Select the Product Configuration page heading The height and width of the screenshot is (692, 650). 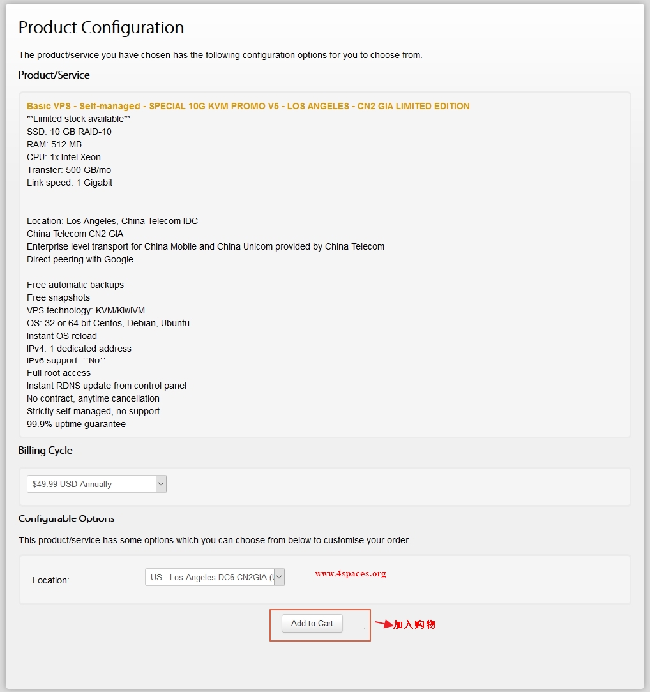click(x=101, y=27)
